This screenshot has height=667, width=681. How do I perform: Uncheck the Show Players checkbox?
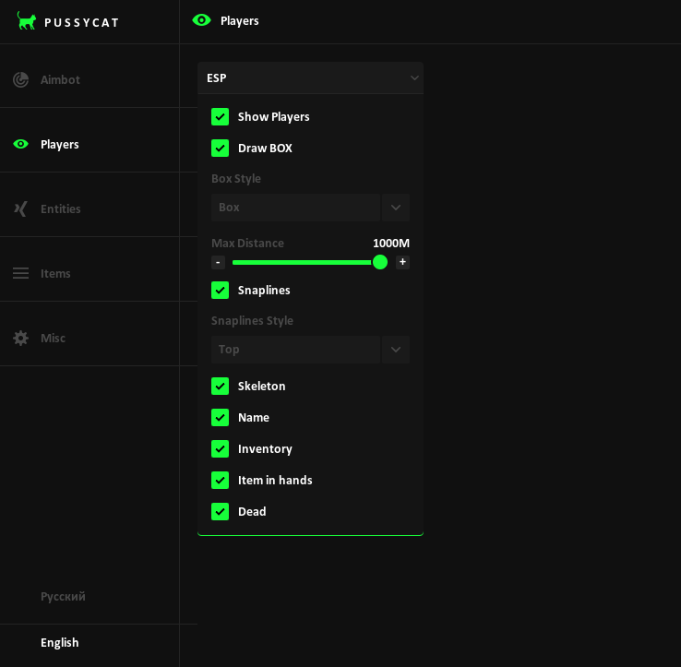tap(220, 116)
